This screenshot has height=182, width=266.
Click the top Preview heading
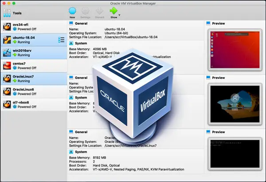pyautogui.click(x=218, y=23)
